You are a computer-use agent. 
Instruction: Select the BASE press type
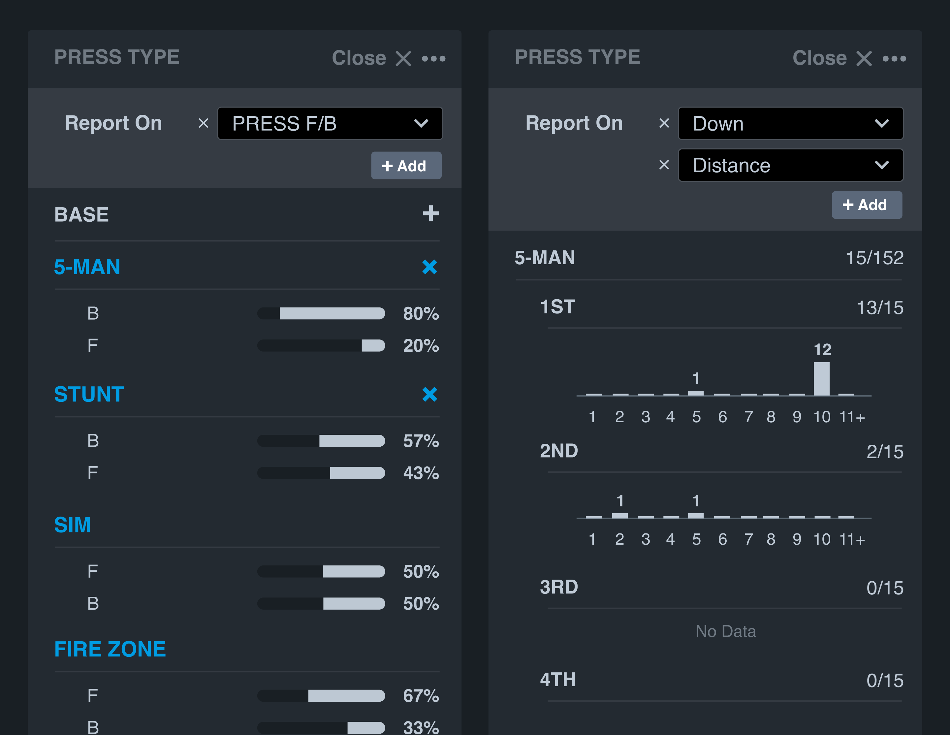coord(81,214)
